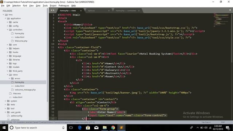Collapse the application folder

5,19
